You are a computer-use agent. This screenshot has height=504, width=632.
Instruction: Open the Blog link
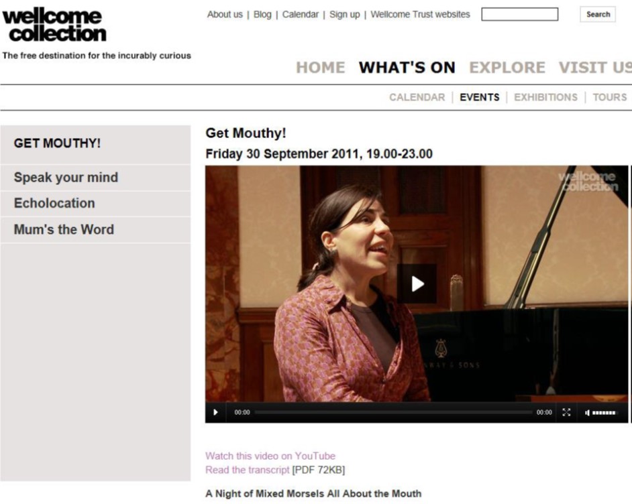point(262,15)
